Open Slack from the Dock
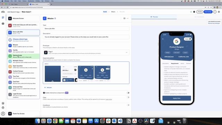 108,121
